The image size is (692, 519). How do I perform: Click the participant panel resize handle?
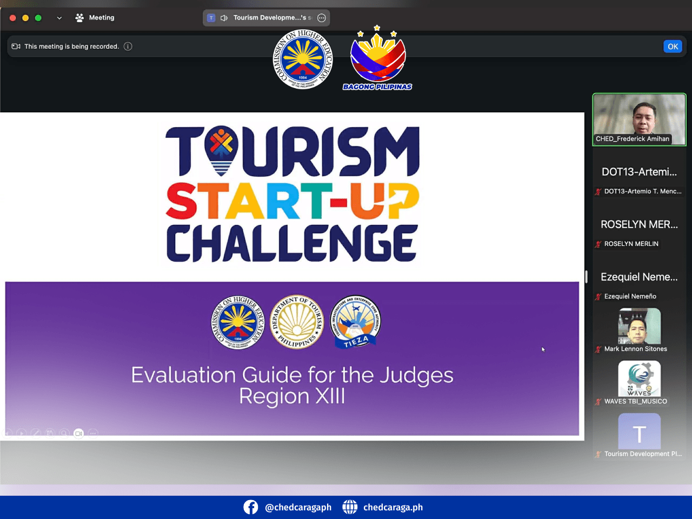(x=587, y=276)
